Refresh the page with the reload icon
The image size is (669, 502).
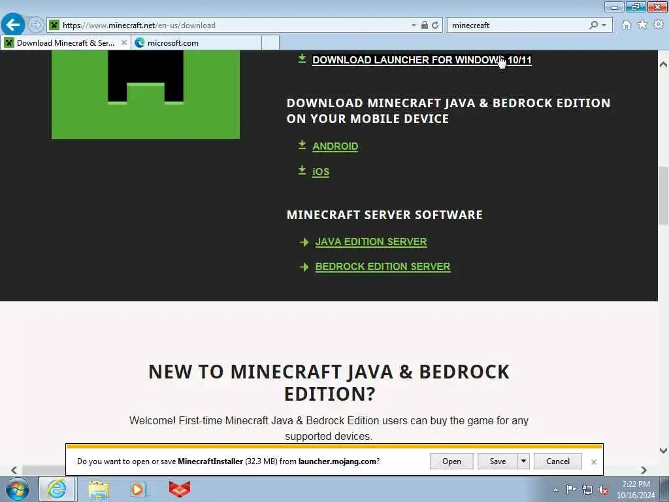435,25
